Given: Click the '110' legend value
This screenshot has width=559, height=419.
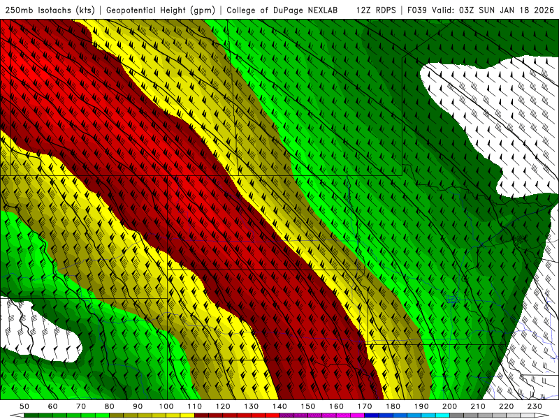Looking at the screenshot, I should coord(195,406).
